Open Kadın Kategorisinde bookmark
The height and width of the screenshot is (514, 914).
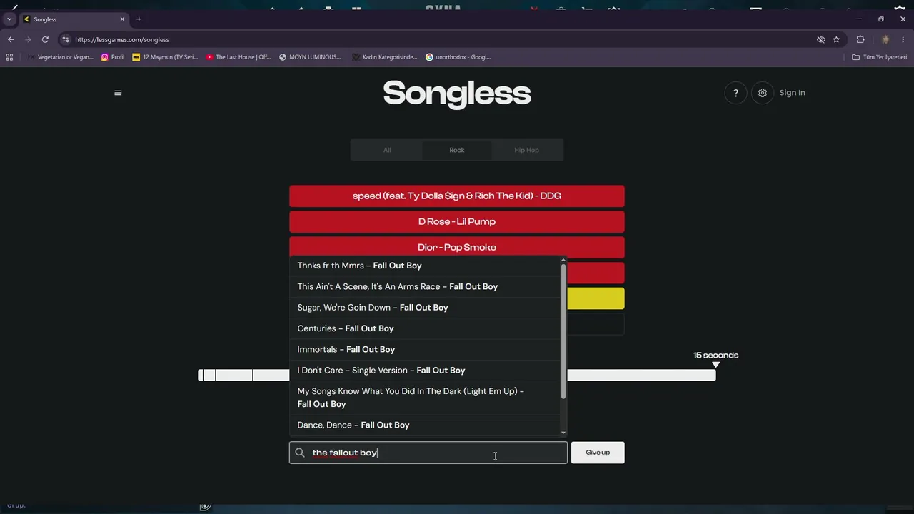point(384,57)
